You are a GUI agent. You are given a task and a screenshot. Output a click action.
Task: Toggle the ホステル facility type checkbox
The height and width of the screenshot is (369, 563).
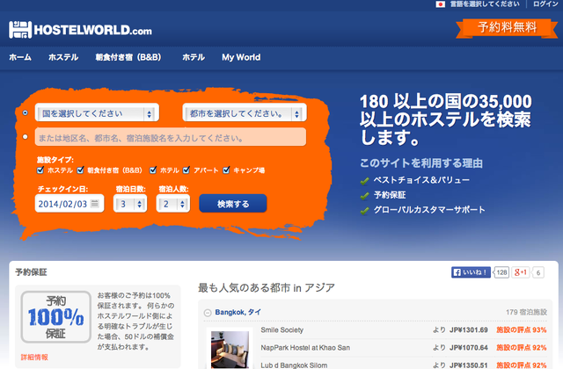tap(40, 170)
